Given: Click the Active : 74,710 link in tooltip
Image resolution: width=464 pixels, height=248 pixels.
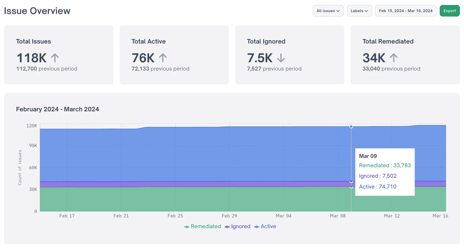Looking at the screenshot, I should click(378, 187).
